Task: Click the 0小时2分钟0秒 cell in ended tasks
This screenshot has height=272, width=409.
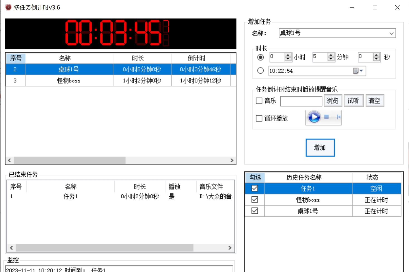Action: click(x=140, y=196)
